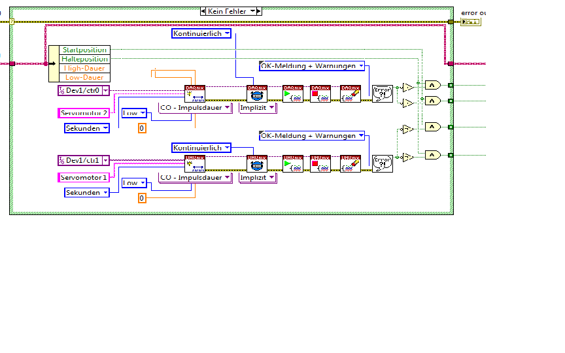Select the Halteposition unbundle element
Image resolution: width=565 pixels, height=353 pixels.
(84, 59)
